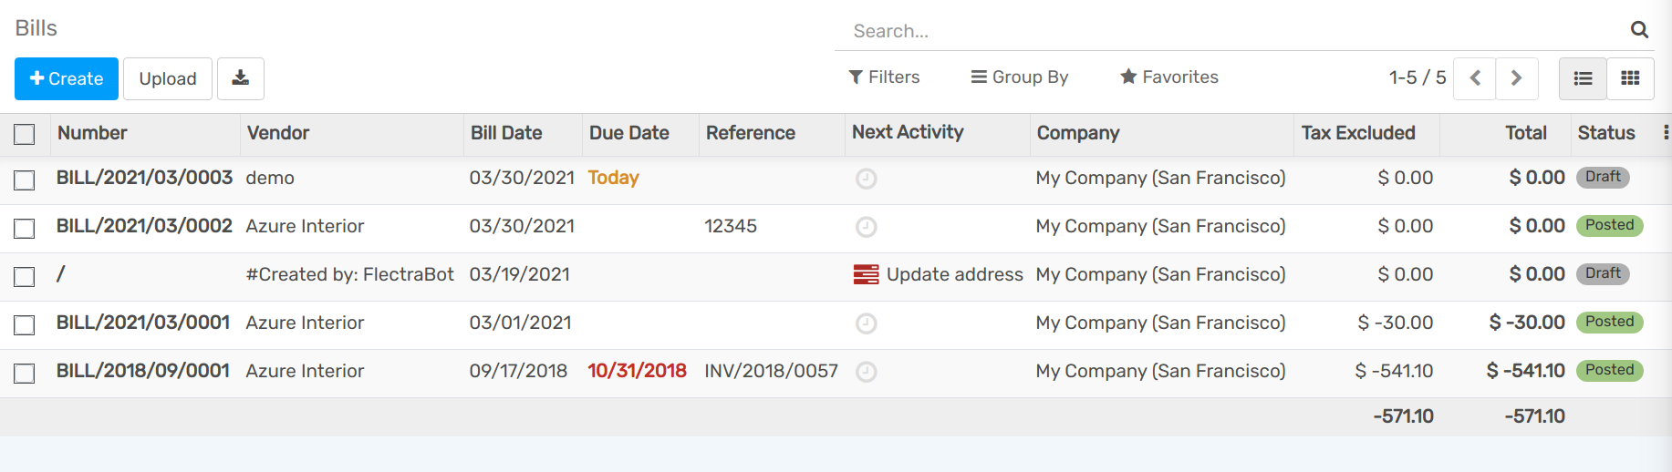Click the Create button
The height and width of the screenshot is (472, 1672).
pyautogui.click(x=67, y=78)
